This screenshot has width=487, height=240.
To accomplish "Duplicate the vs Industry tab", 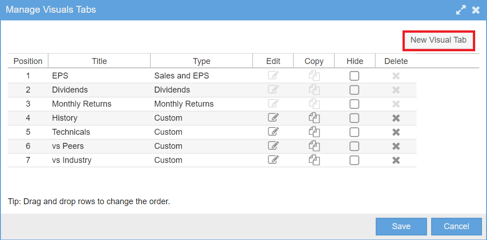I will pos(314,160).
